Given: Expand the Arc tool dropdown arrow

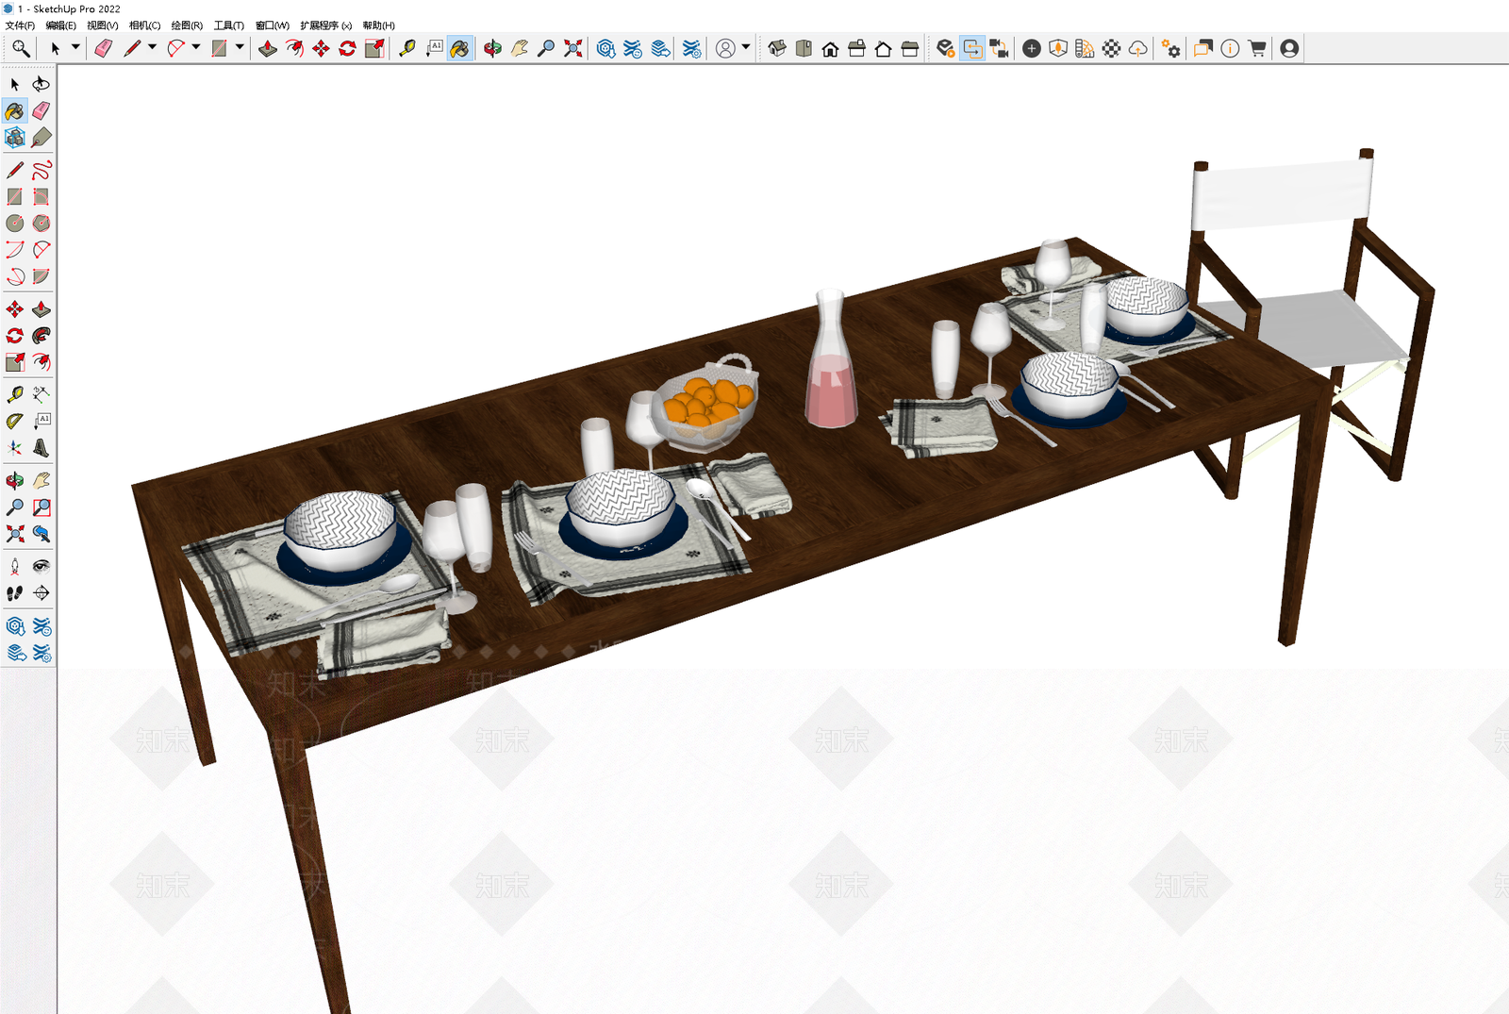Looking at the screenshot, I should pyautogui.click(x=196, y=47).
